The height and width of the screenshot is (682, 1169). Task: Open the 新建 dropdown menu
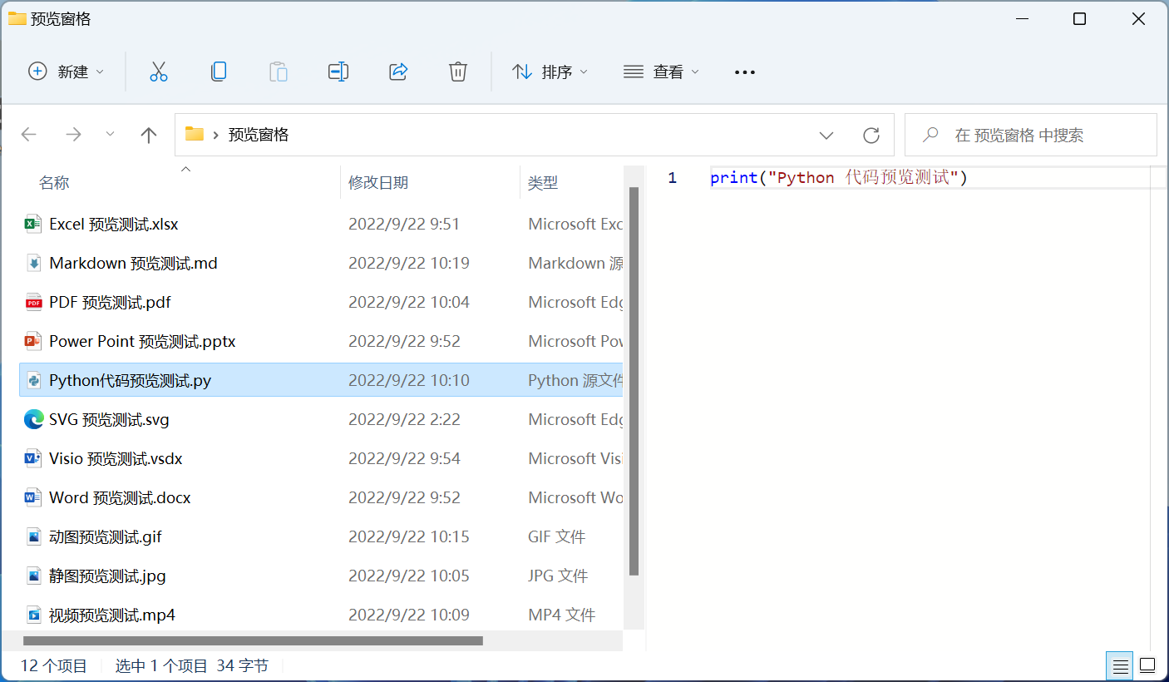coord(67,72)
